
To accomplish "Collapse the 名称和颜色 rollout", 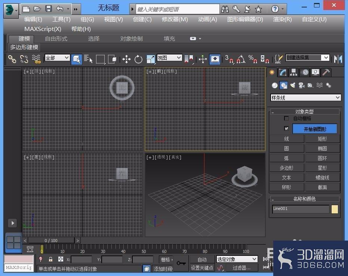I will pyautogui.click(x=305, y=199).
